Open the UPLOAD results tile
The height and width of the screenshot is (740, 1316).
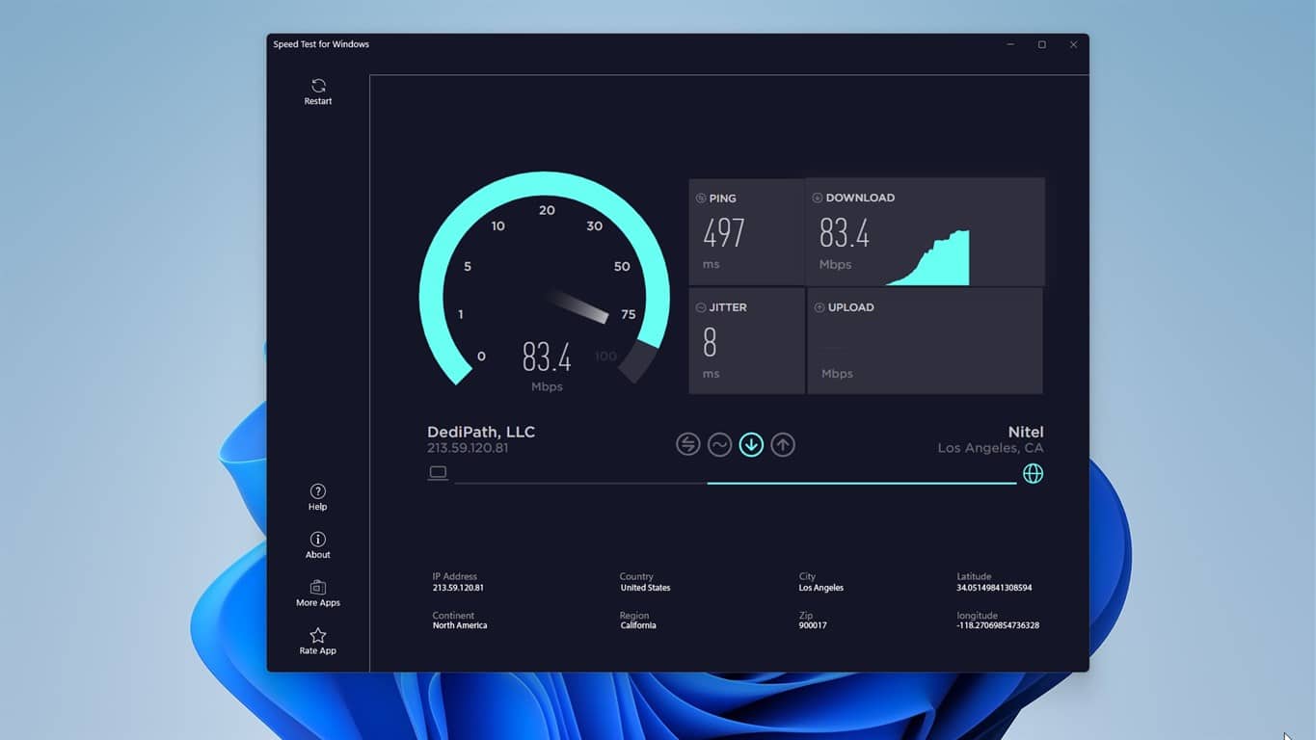pyautogui.click(x=924, y=340)
